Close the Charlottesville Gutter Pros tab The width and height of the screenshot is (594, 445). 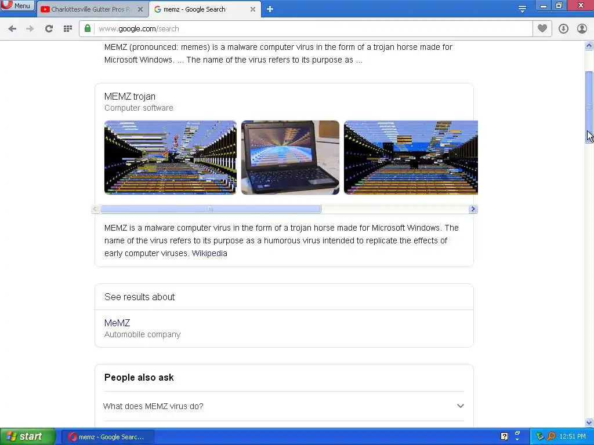(x=140, y=9)
